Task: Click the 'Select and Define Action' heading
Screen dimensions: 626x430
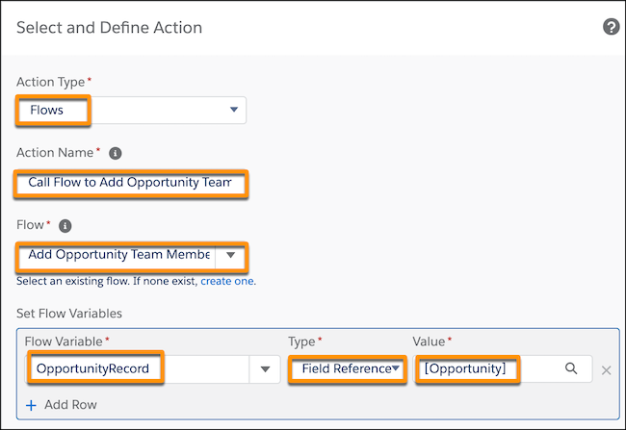Action: tap(109, 28)
